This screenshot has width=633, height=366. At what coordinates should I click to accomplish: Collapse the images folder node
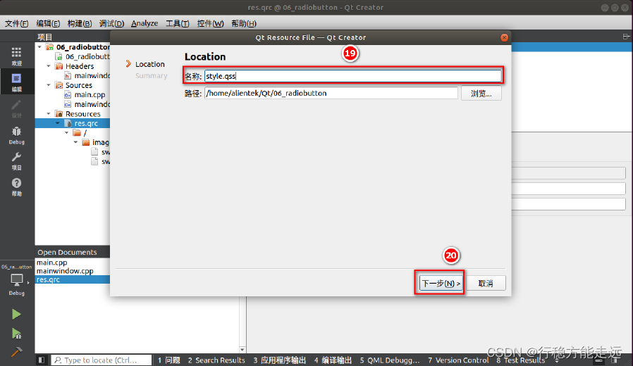click(x=75, y=142)
